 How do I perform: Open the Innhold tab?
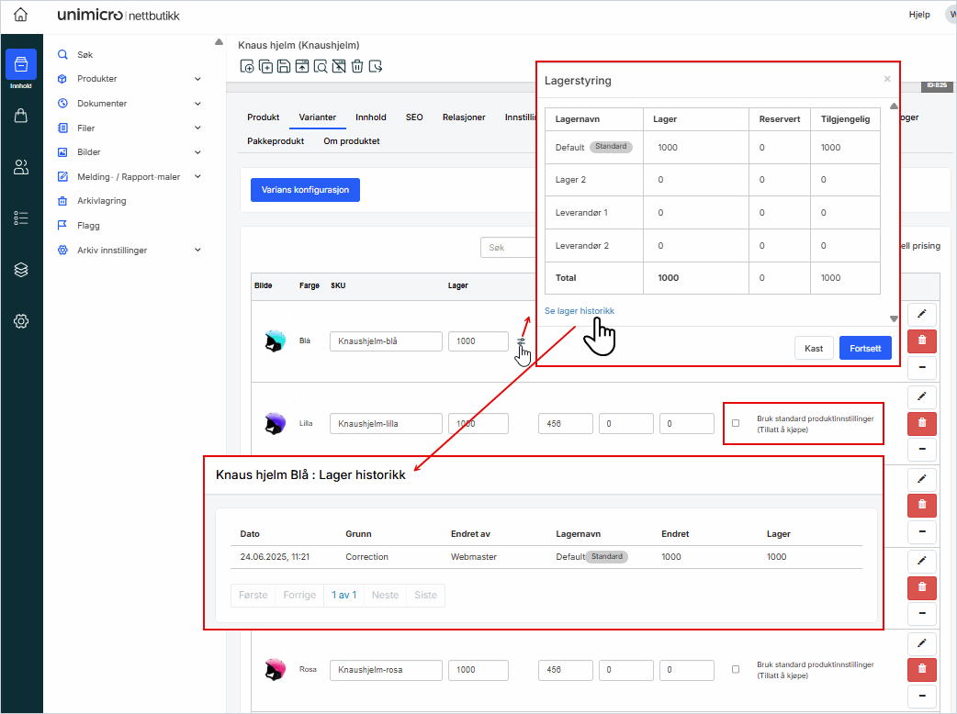(371, 117)
